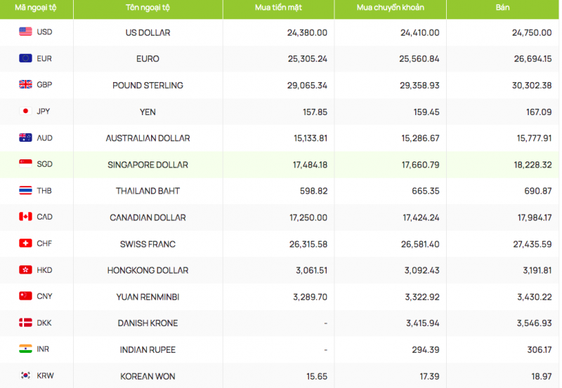Image resolution: width=562 pixels, height=388 pixels.
Task: Click the "Mua chuyển khoản" column header
Action: (390, 8)
